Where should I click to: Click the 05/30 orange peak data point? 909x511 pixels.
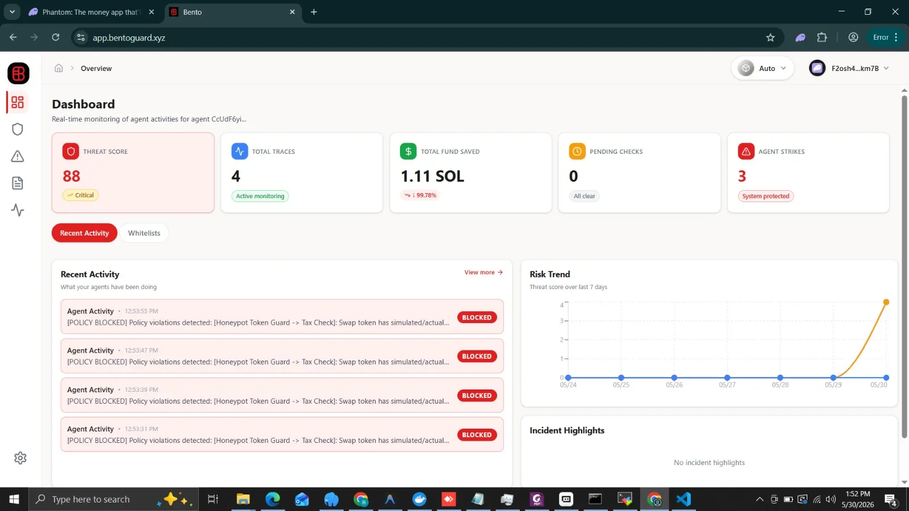click(886, 302)
